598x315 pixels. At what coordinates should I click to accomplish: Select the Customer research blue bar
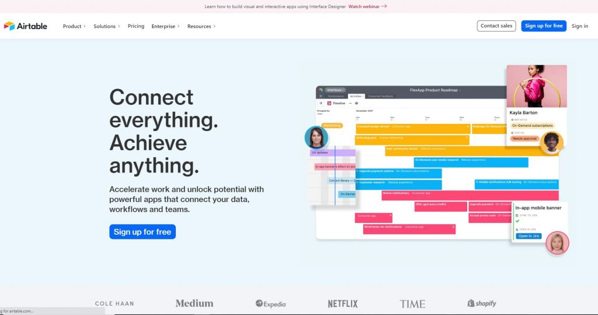point(398,185)
